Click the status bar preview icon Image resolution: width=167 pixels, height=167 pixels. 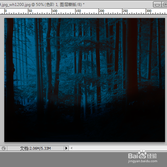pos(4,148)
